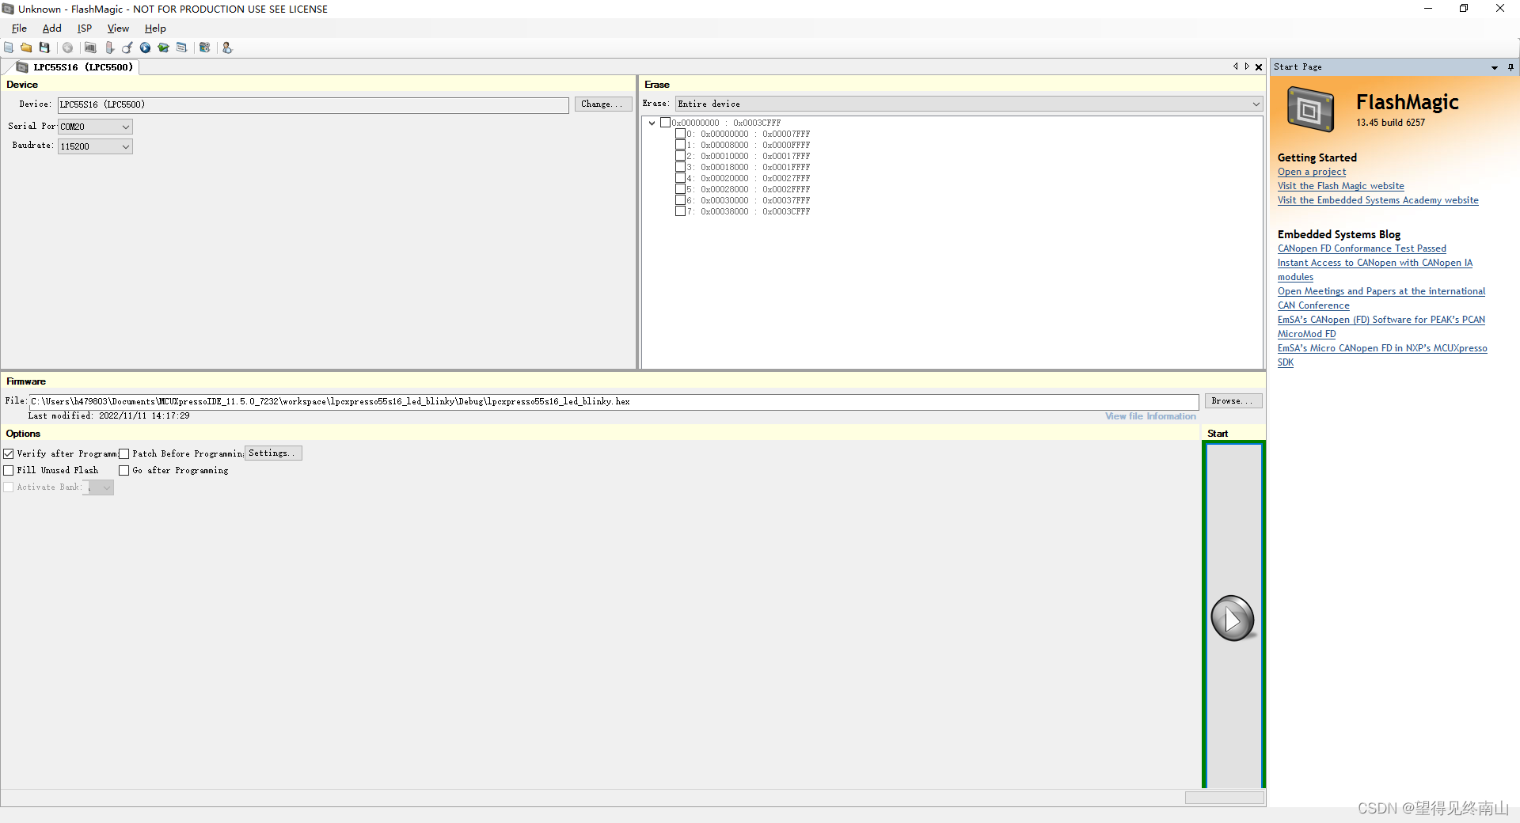Select the Erase flash tool
The height and width of the screenshot is (823, 1520).
click(110, 47)
